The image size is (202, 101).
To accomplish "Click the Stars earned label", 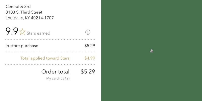I will click(x=38, y=33).
